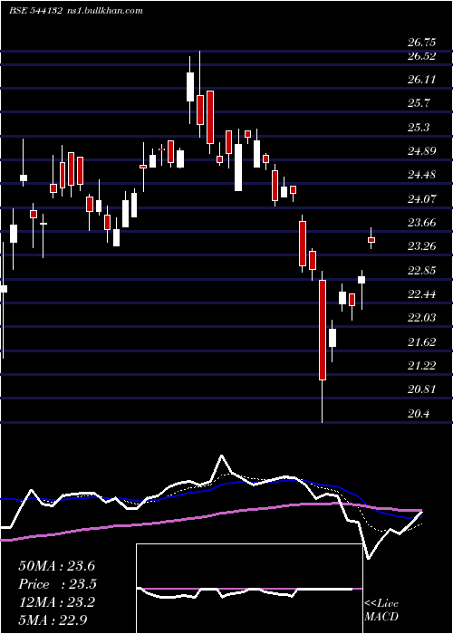Click the 22.85 price axis label

[x=421, y=271]
